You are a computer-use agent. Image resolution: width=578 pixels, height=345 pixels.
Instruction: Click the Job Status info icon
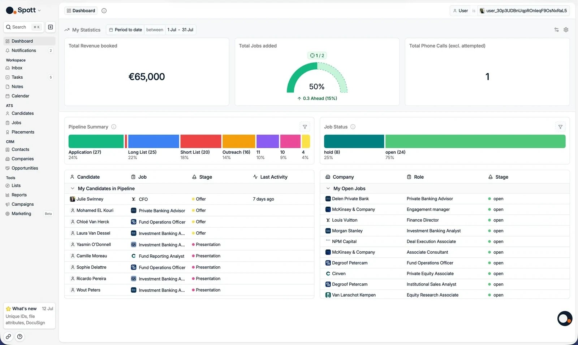click(x=353, y=127)
